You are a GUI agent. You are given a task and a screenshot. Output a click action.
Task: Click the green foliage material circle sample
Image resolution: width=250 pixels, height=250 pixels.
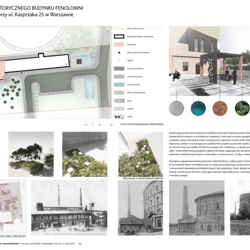click(242, 108)
